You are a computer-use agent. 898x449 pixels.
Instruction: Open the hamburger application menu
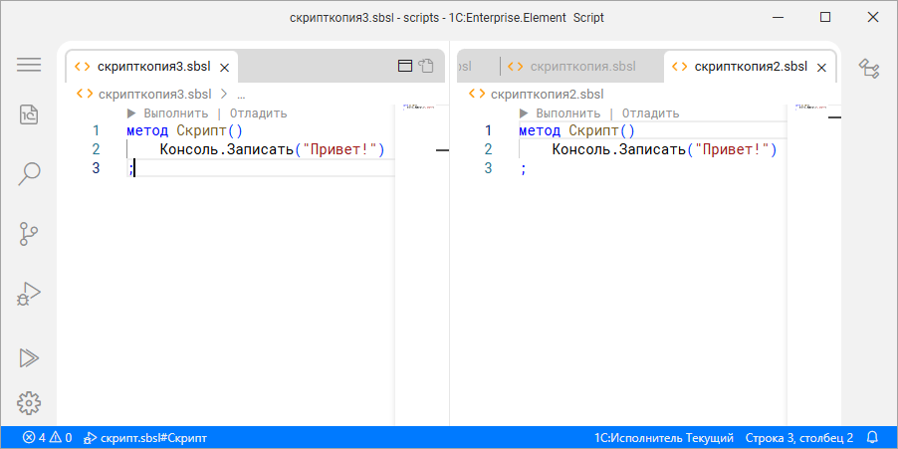(x=29, y=65)
